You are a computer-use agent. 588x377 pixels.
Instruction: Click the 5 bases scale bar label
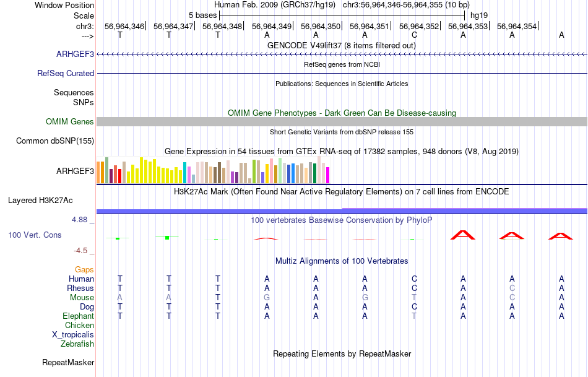(202, 15)
